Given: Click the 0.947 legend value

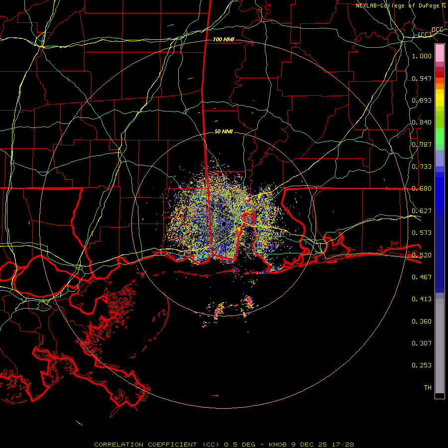Looking at the screenshot, I should (422, 78).
